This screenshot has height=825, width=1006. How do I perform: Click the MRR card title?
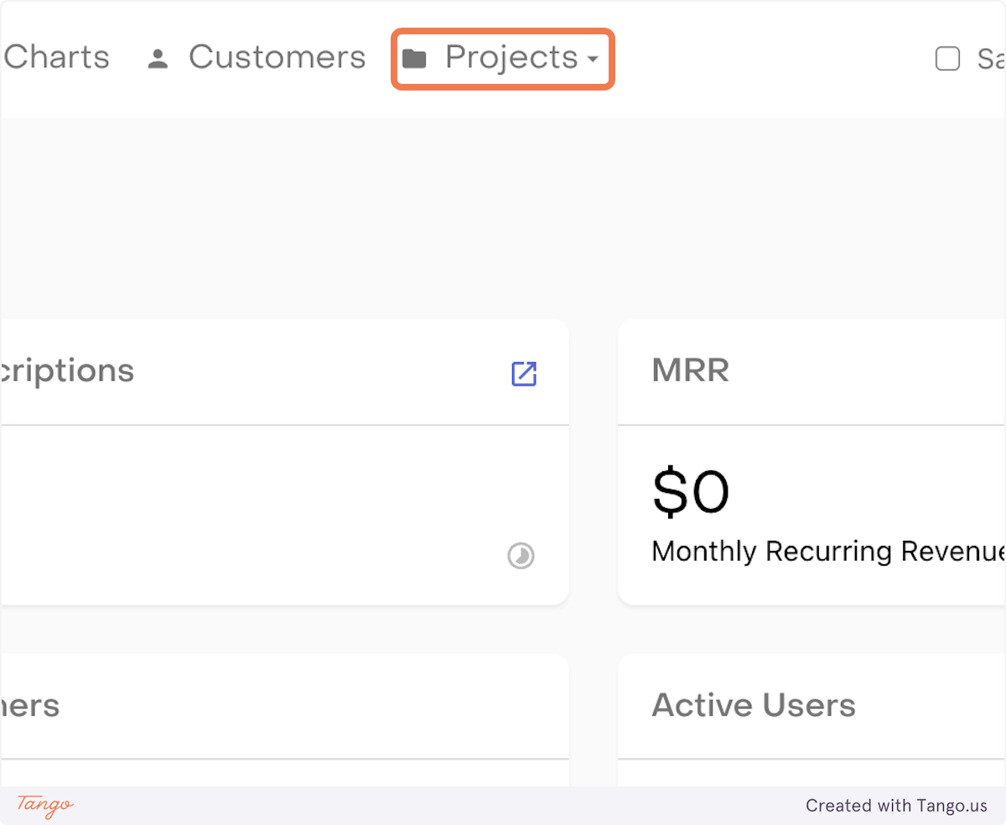coord(690,371)
